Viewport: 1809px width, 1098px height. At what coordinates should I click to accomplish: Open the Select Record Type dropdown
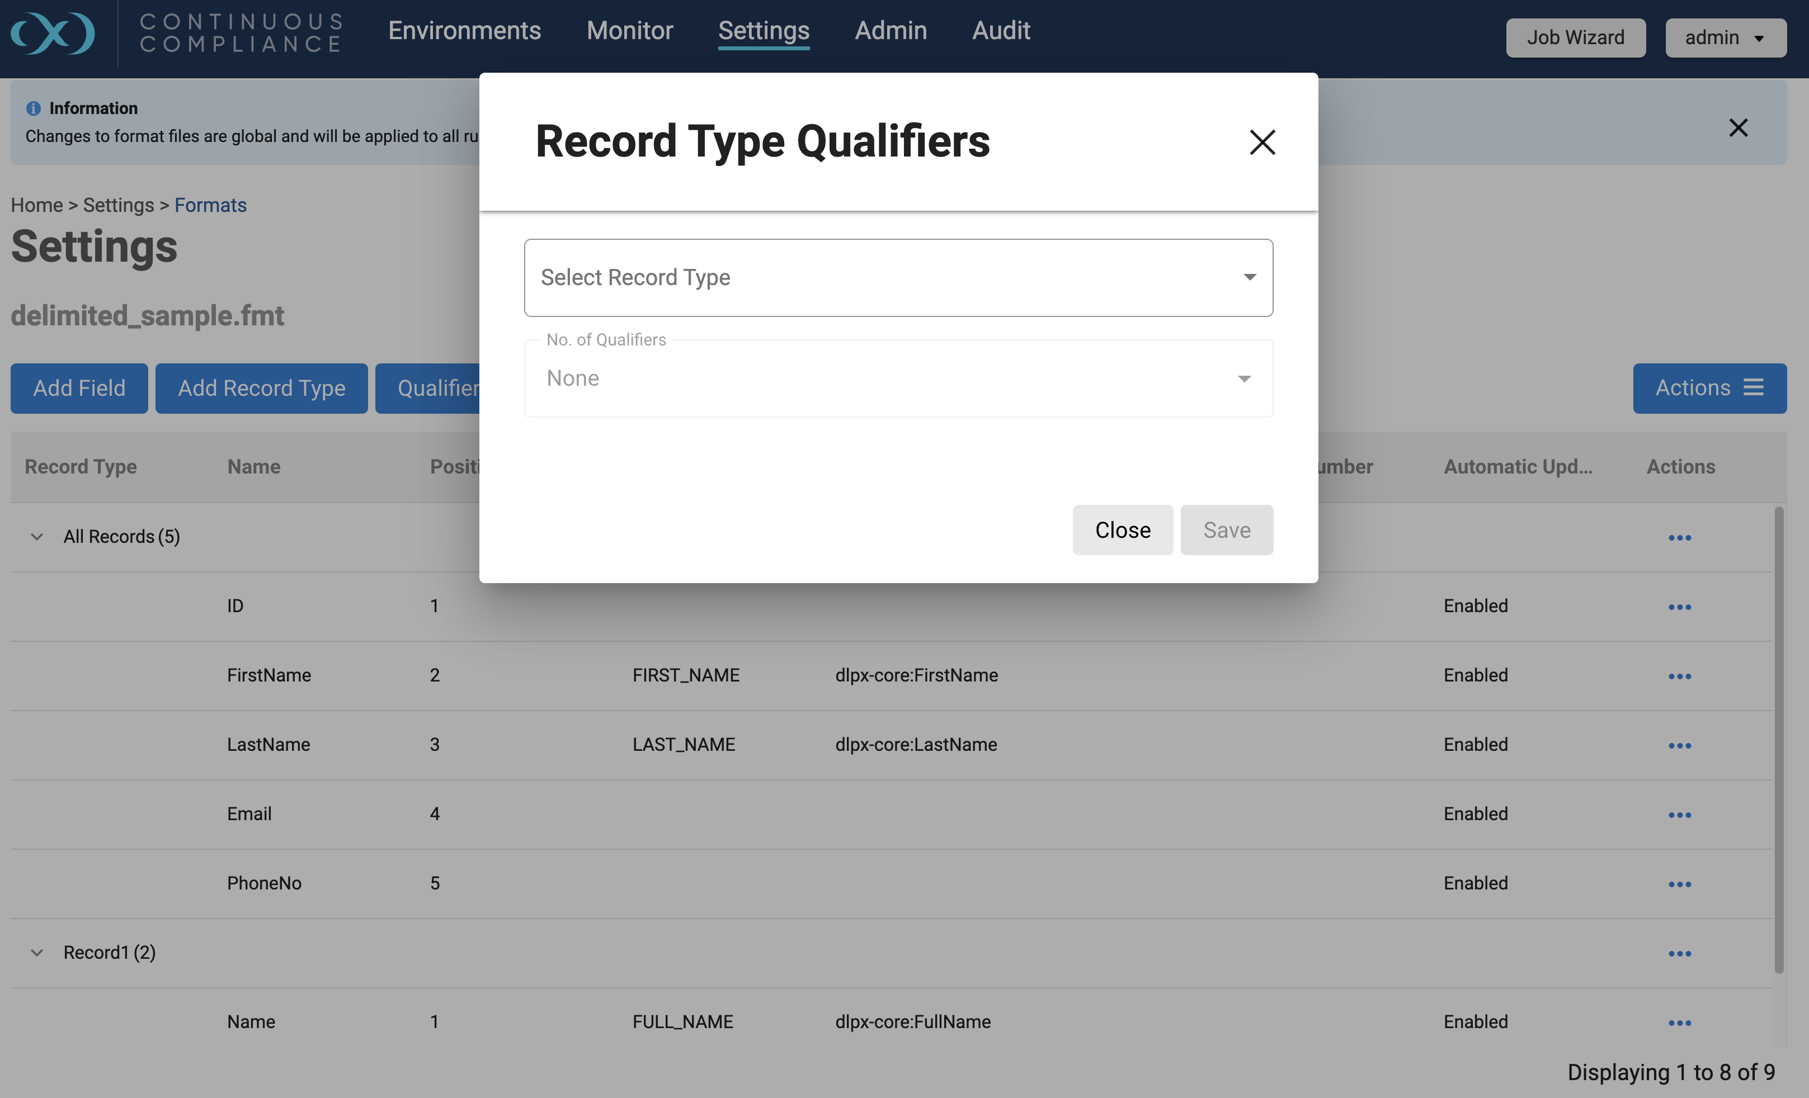(x=898, y=277)
